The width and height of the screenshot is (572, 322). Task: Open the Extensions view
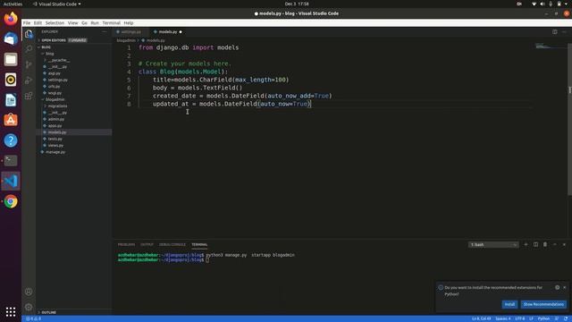pyautogui.click(x=29, y=96)
